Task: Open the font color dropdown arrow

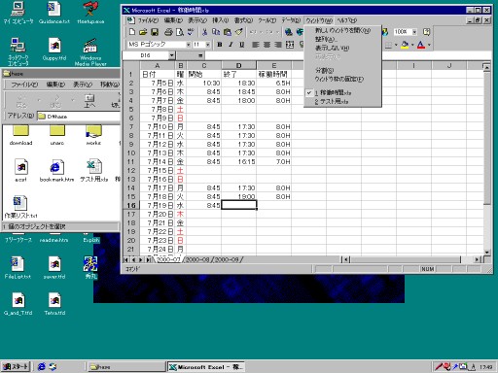Action: coord(429,45)
